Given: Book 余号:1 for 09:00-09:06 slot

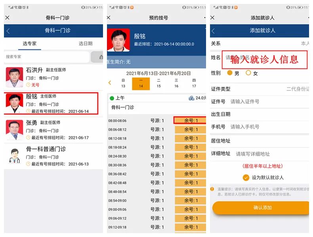Looking at the screenshot, I should pos(190,209).
